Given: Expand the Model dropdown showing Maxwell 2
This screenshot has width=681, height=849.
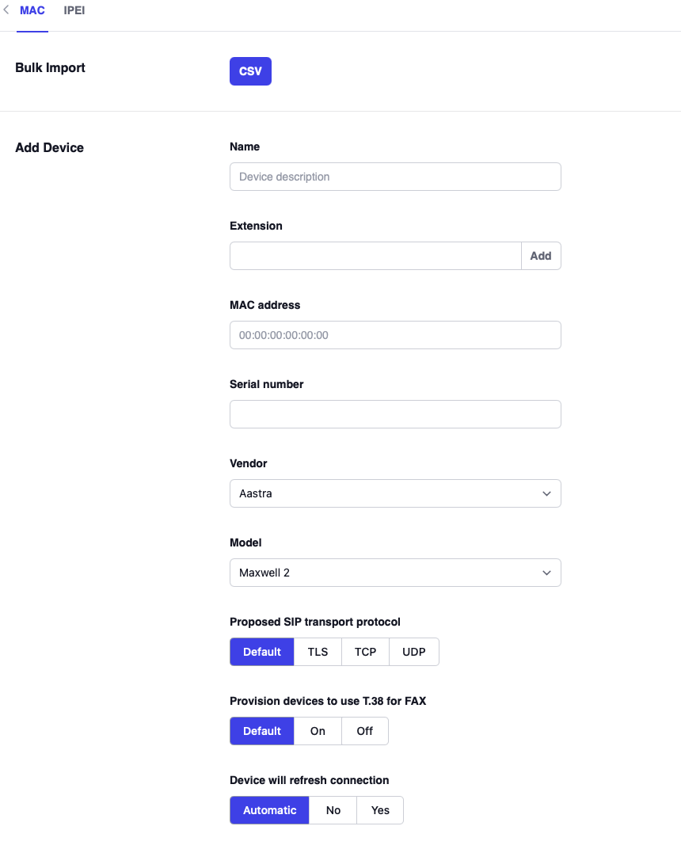Looking at the screenshot, I should coord(395,573).
